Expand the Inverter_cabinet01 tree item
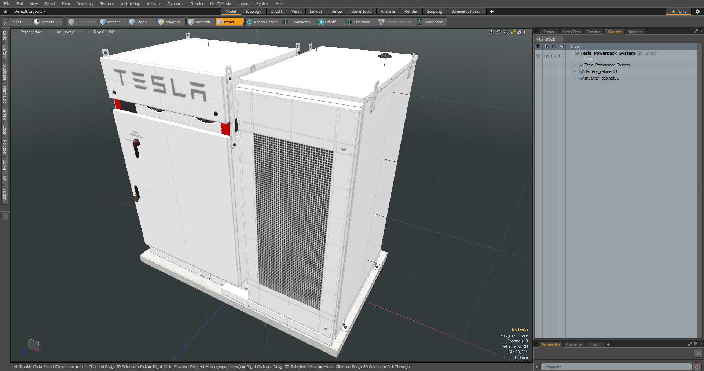Viewport: 704px width, 371px height. [x=575, y=78]
